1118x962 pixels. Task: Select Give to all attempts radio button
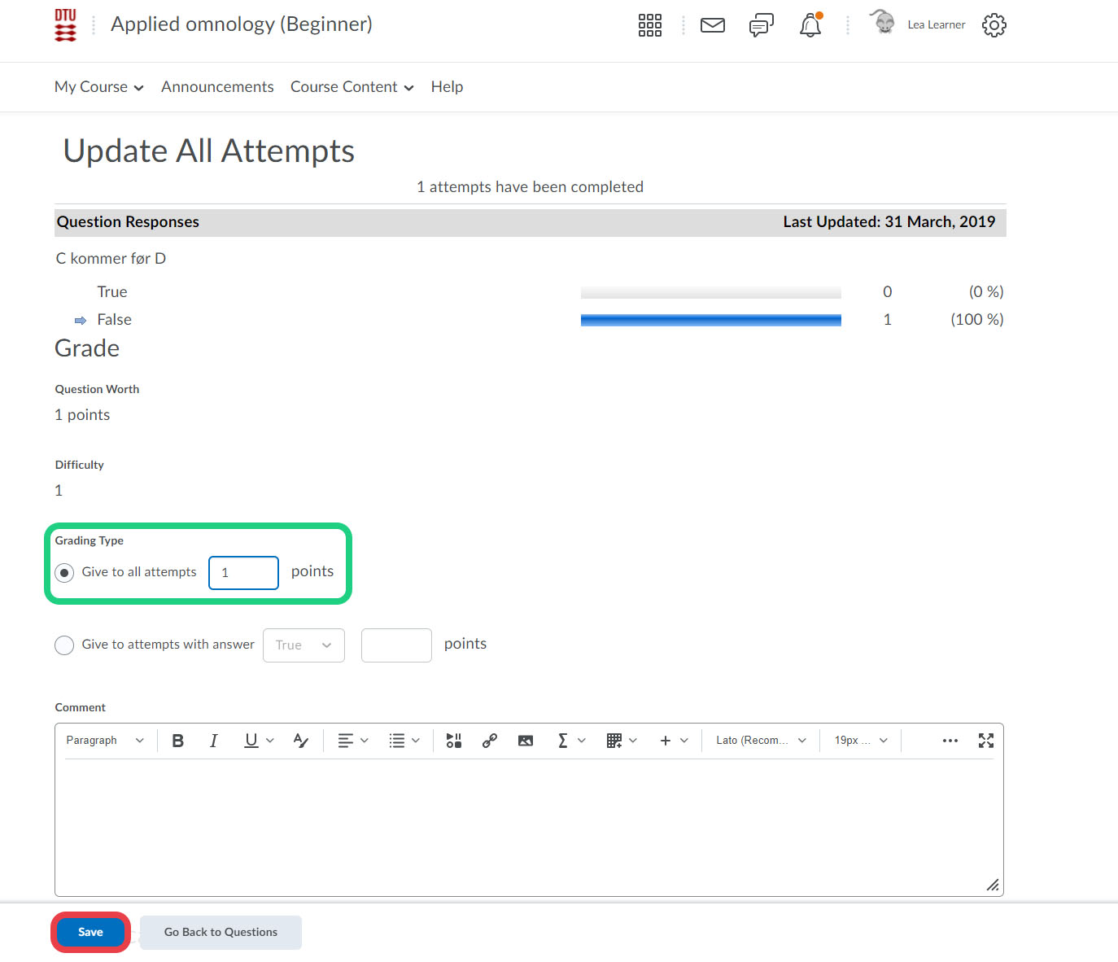point(64,573)
